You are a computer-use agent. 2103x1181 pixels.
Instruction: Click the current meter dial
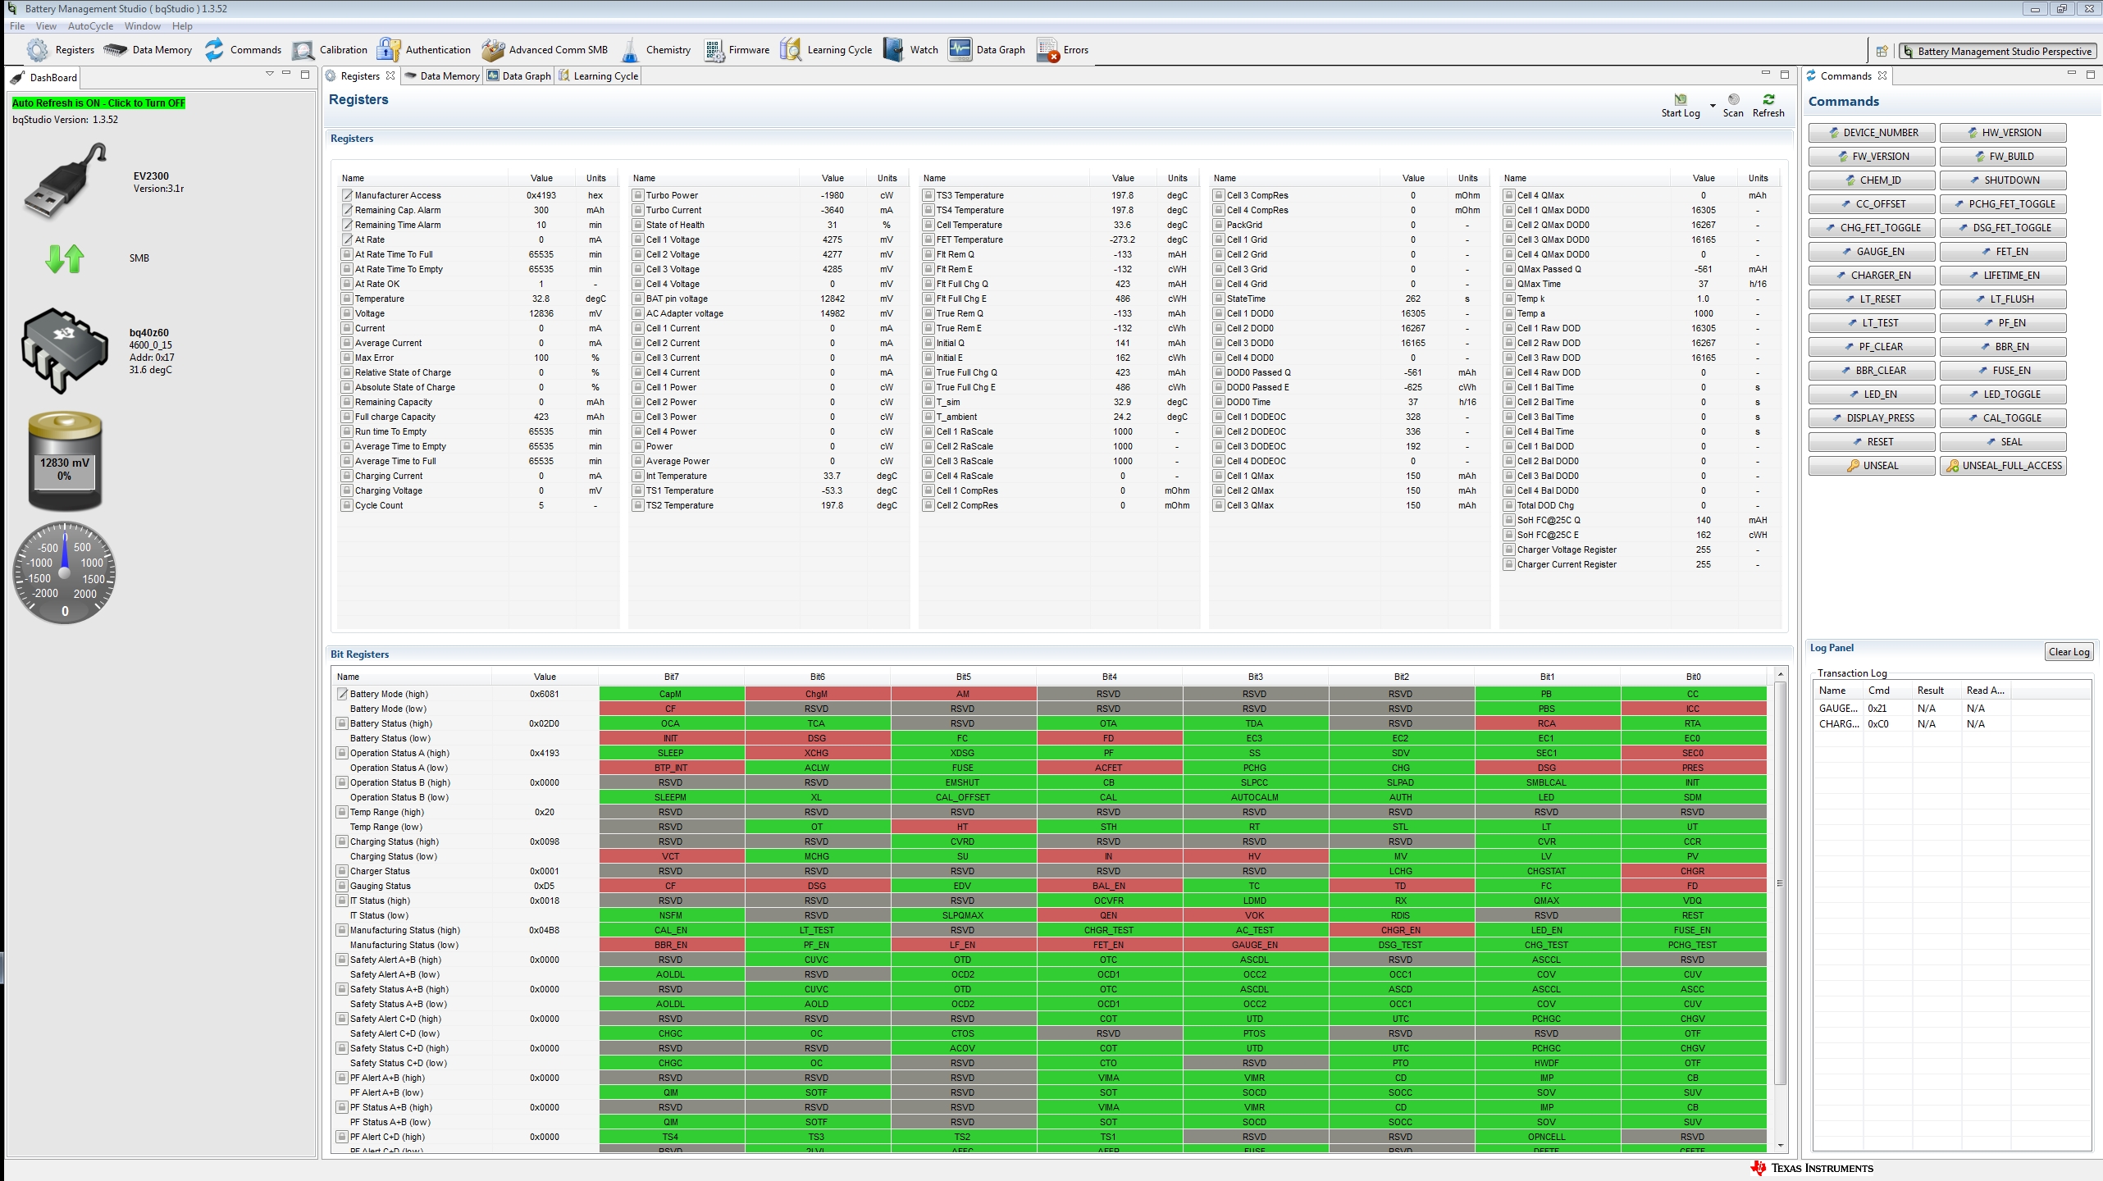pyautogui.click(x=65, y=572)
